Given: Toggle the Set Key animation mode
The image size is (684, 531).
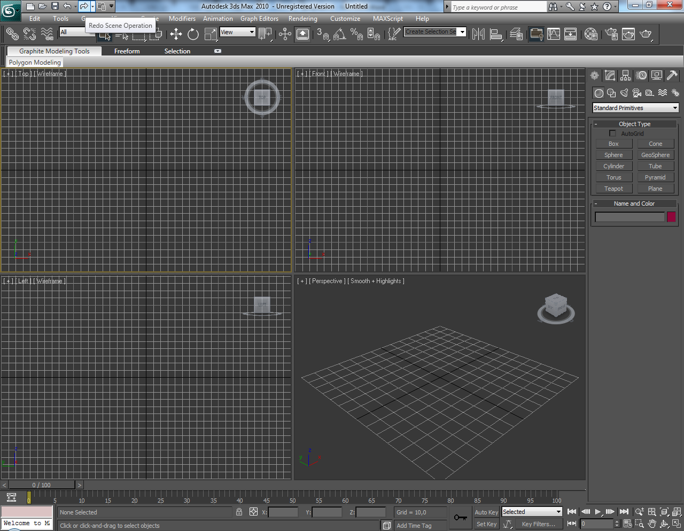Looking at the screenshot, I should (x=486, y=524).
